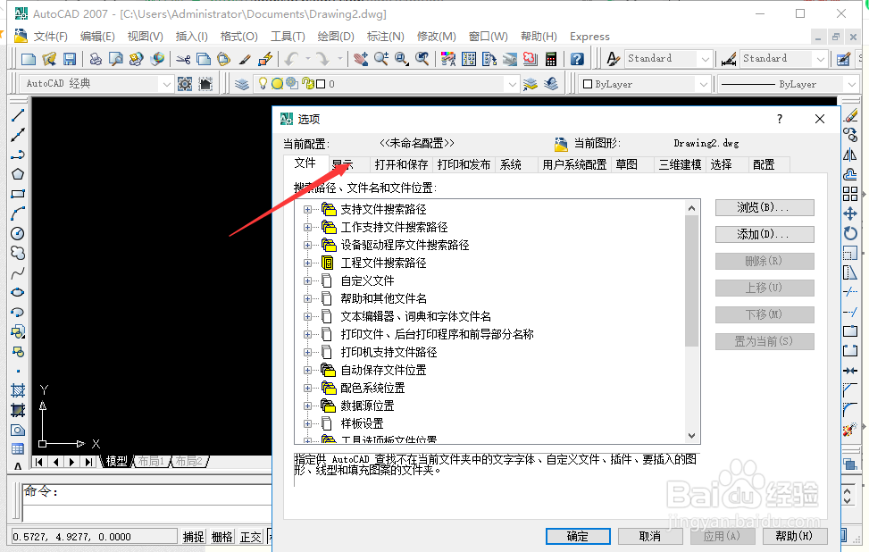Open the QuickCalc calculator icon
The height and width of the screenshot is (552, 869).
point(551,59)
